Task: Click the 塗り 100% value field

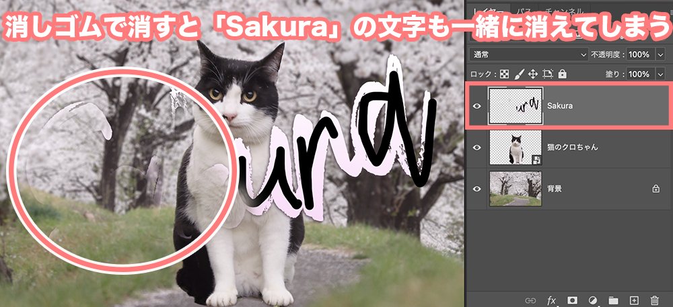Action: [641, 74]
